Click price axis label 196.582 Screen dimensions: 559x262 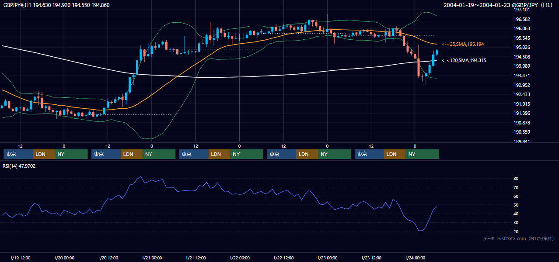tap(522, 19)
